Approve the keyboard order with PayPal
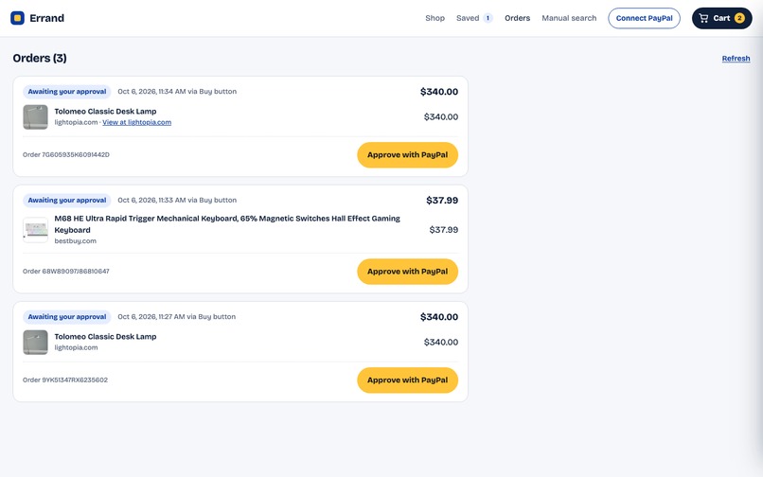Viewport: 763px width, 477px height. (407, 272)
